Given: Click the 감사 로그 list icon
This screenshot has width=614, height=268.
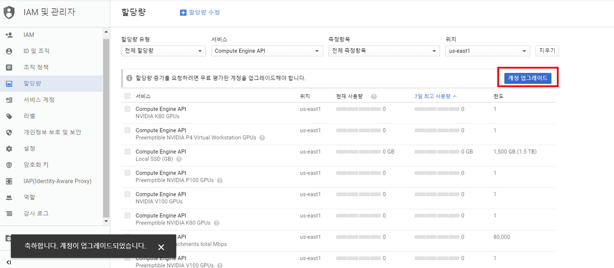Looking at the screenshot, I should [9, 213].
